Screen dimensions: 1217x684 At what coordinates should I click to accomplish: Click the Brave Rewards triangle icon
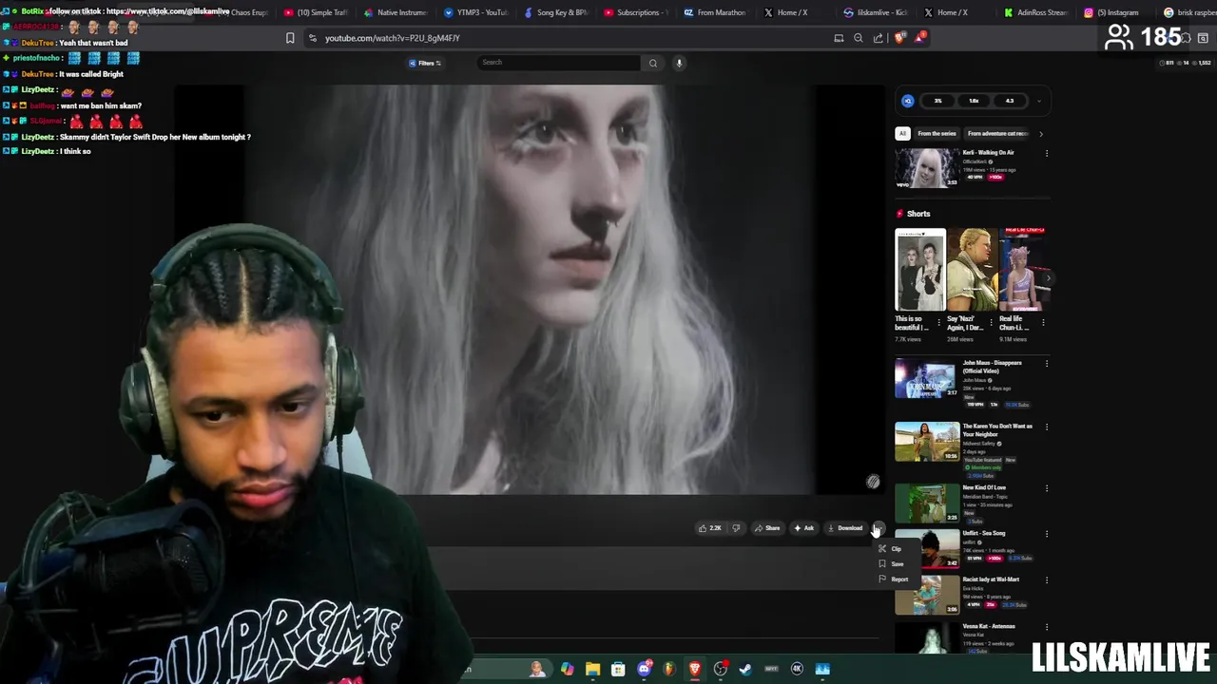(x=918, y=38)
